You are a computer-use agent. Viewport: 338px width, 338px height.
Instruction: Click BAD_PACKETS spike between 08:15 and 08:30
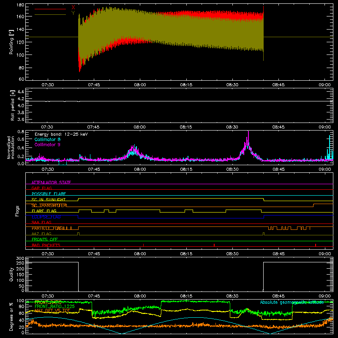pos(214,245)
